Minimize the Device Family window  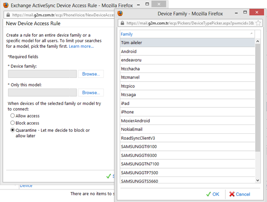(x=236, y=13)
